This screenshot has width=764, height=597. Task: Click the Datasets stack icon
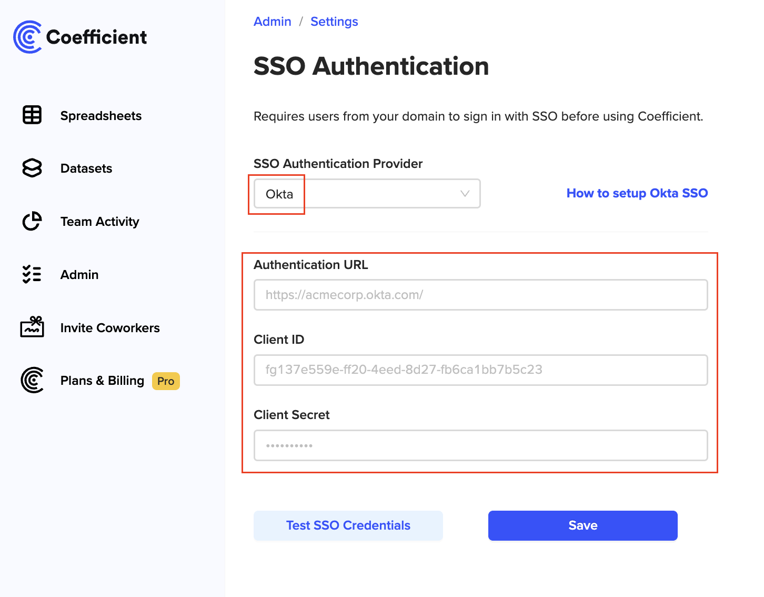32,168
